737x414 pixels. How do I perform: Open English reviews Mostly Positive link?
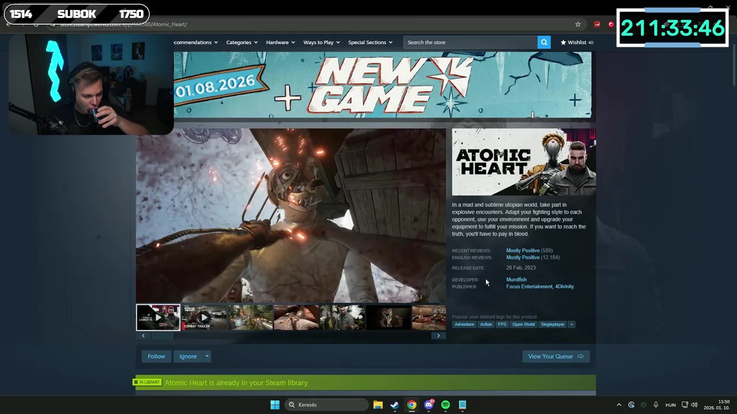pyautogui.click(x=523, y=258)
